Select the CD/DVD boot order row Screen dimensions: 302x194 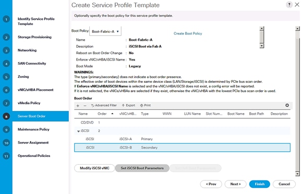182,123
